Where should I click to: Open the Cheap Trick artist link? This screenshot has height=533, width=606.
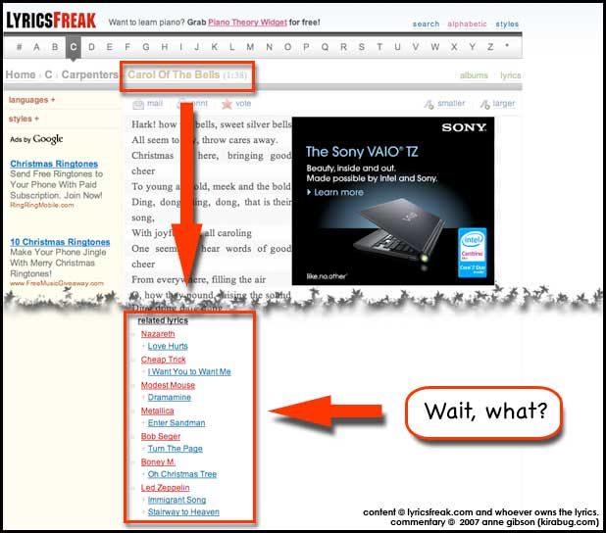tap(163, 360)
